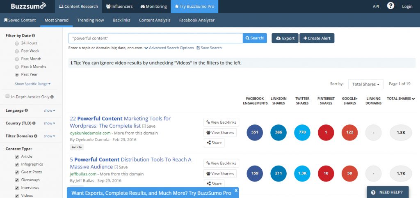The width and height of the screenshot is (420, 198).
Task: Select the Past Month date filter
Action: pos(16,59)
